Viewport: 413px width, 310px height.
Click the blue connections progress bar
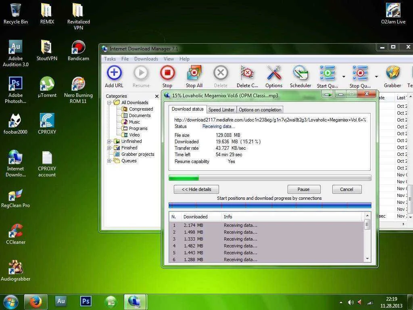pyautogui.click(x=270, y=205)
